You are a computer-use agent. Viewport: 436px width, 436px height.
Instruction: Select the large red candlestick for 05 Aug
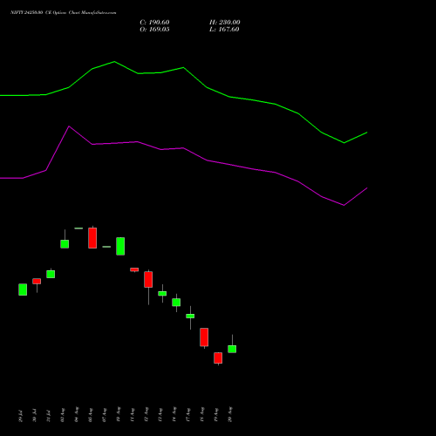click(92, 238)
